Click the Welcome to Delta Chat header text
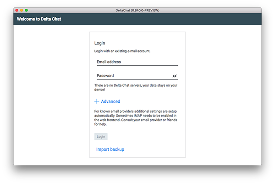Viewport: 275px width, 184px height. 39,19
